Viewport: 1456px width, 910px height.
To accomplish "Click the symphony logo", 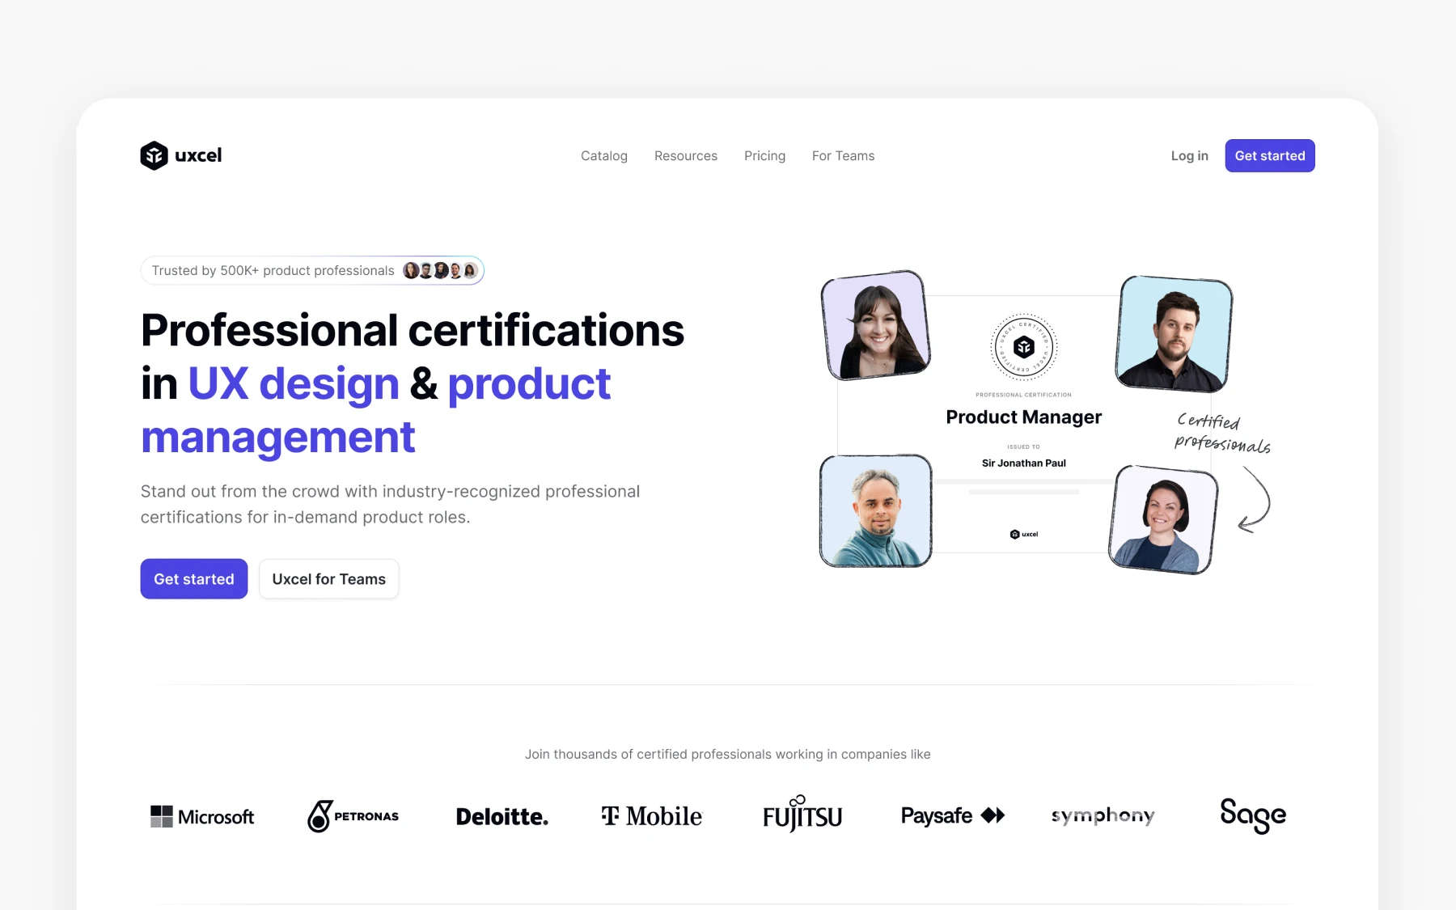I will (1103, 815).
